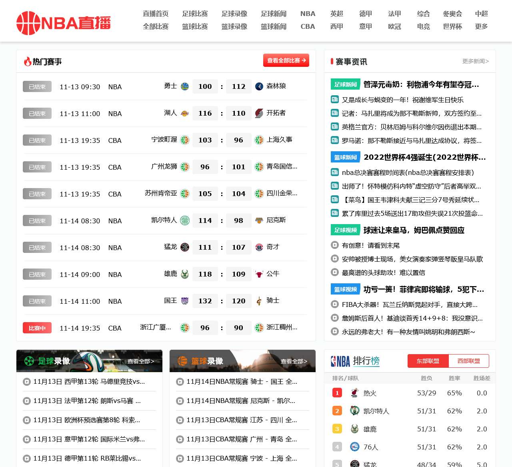
Task: Click the 查看全部比赛 button
Action: (286, 60)
